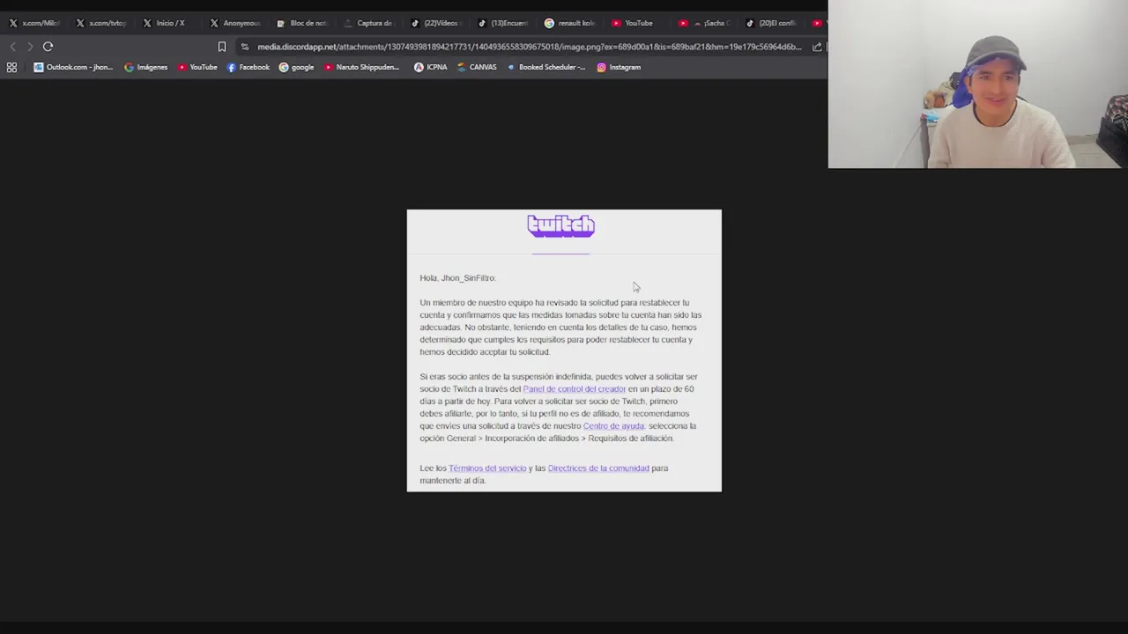Focus the media.discordapp.net address bar
This screenshot has height=634, width=1128.
coord(529,47)
